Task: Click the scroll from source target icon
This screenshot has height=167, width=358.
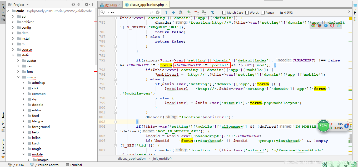Action: click(73, 4)
